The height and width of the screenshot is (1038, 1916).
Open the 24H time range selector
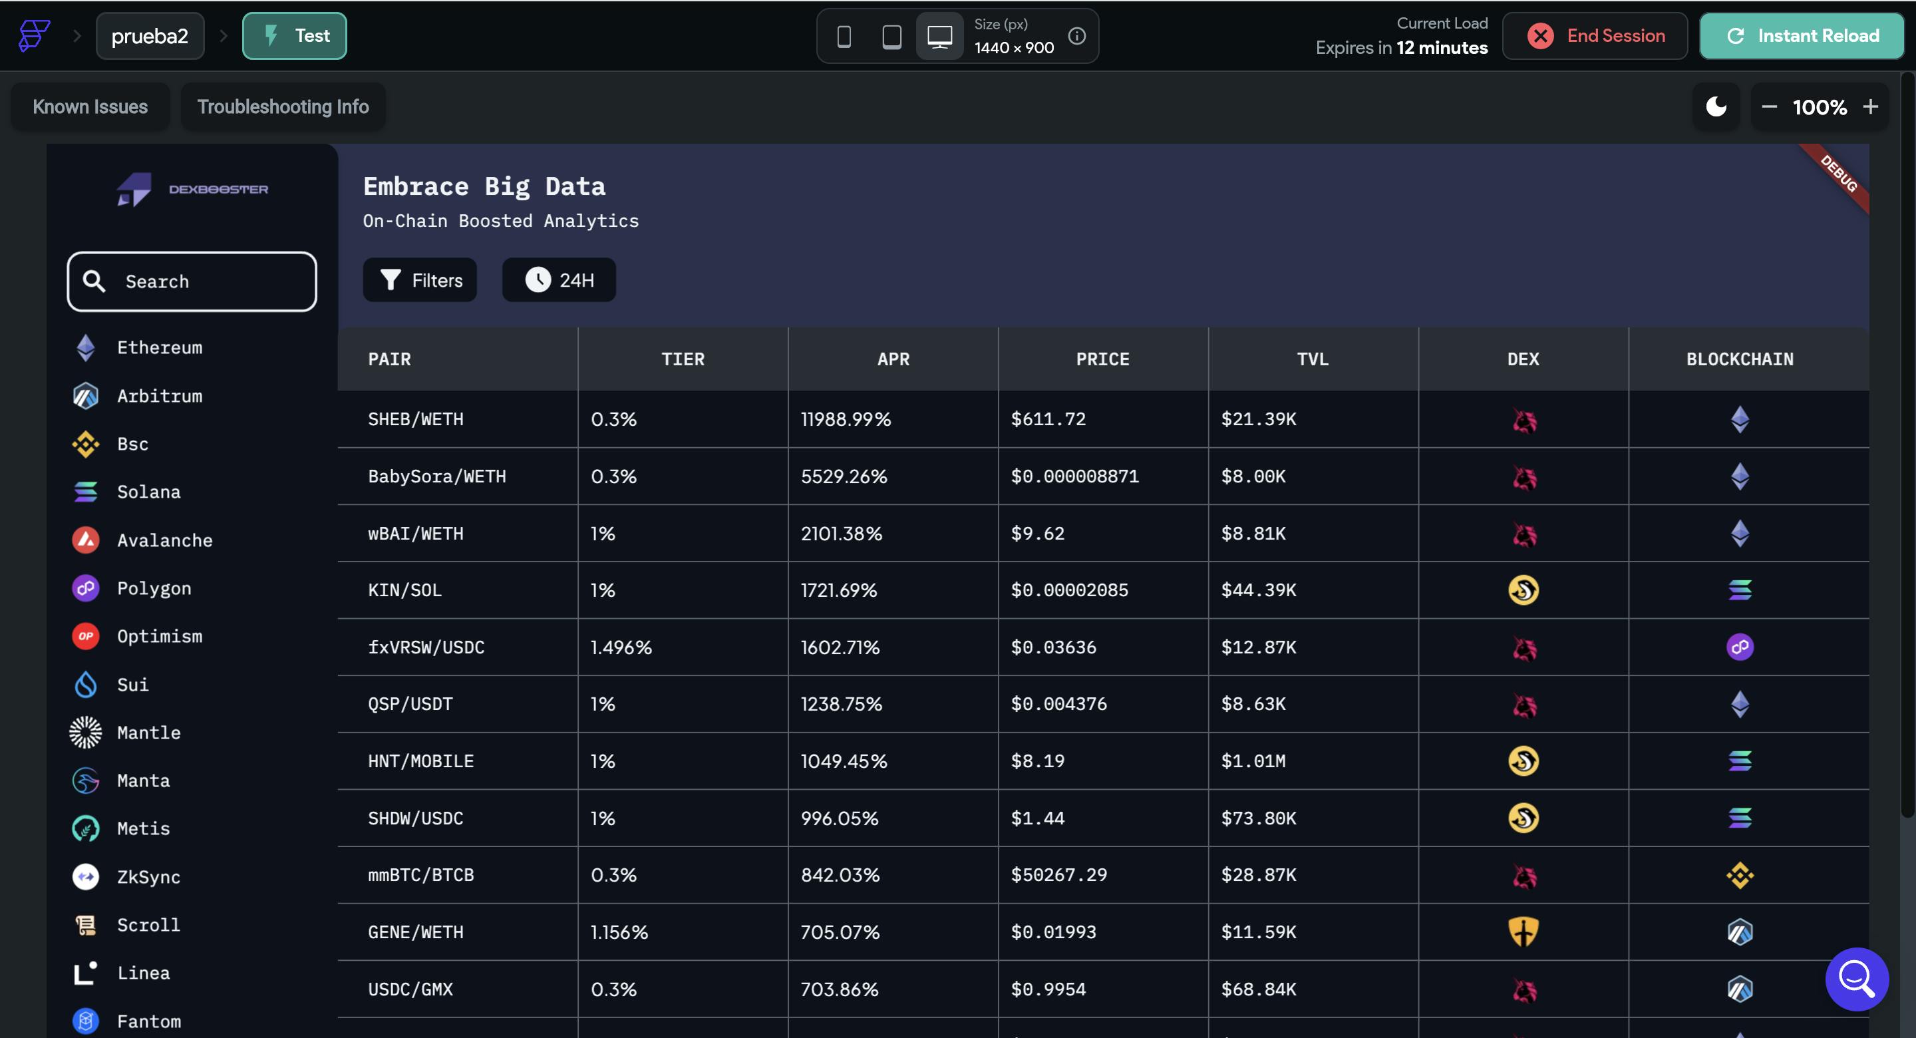coord(559,281)
